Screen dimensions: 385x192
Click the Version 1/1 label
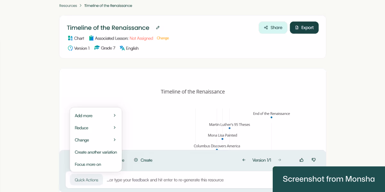click(262, 160)
